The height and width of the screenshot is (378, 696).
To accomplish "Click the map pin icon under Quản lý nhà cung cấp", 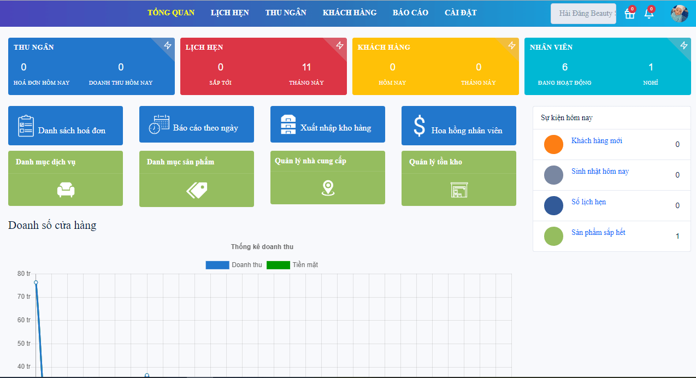I will [x=328, y=188].
